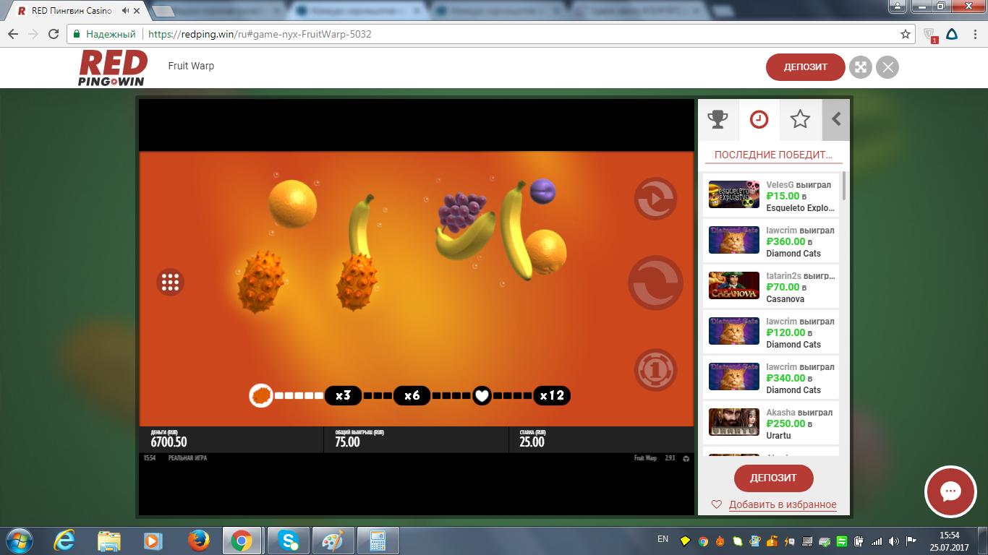Open Casanova game thumbnail
Viewport: 988px width, 555px height.
(x=733, y=285)
